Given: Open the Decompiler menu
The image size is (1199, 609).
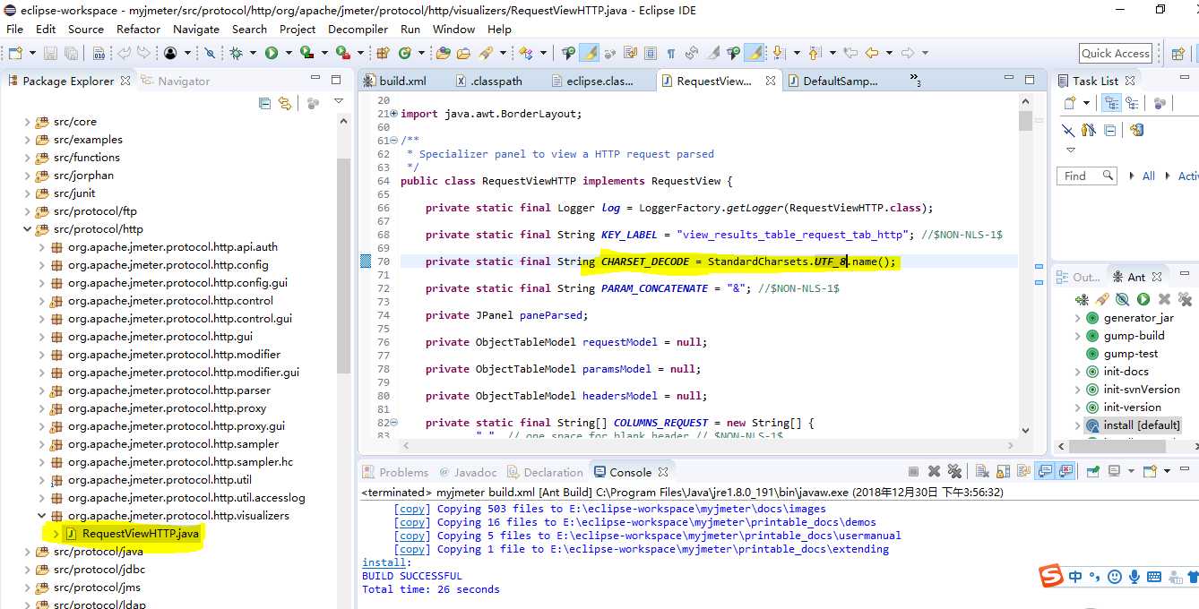Looking at the screenshot, I should click(358, 29).
